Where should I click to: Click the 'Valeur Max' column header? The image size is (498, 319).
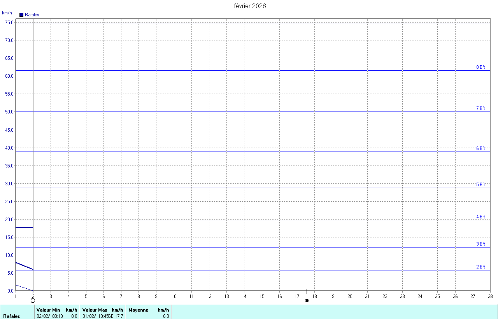pos(95,310)
